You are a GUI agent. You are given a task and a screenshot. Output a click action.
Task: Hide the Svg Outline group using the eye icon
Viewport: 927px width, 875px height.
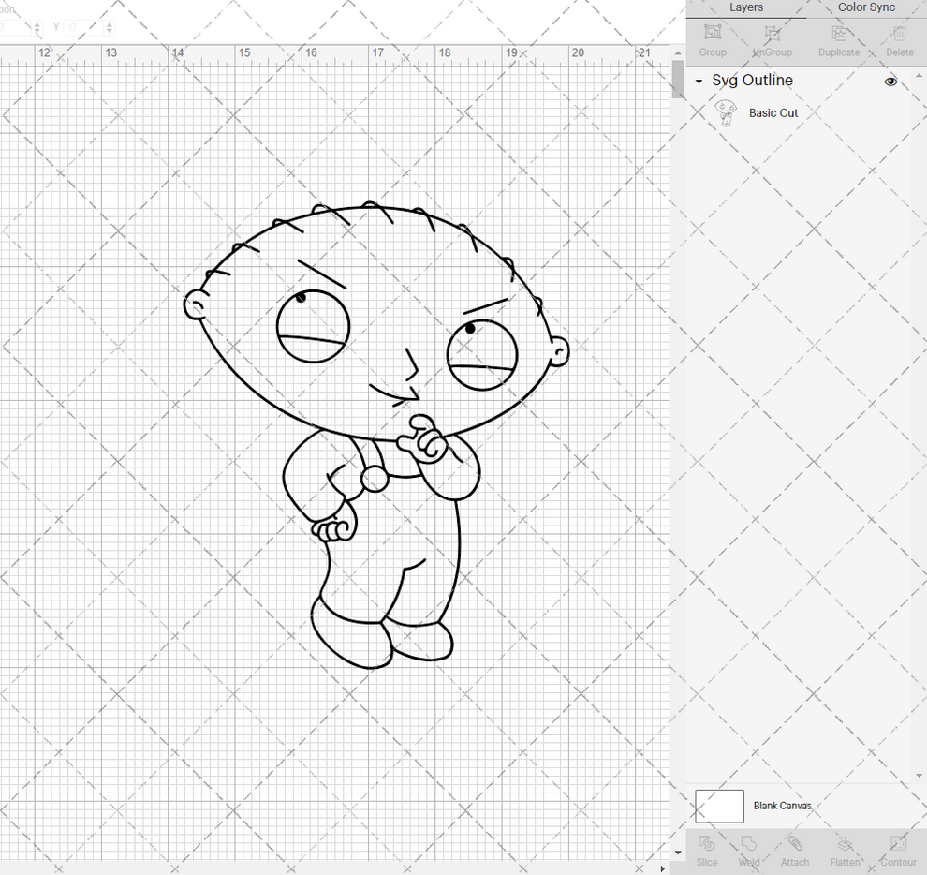[x=890, y=82]
